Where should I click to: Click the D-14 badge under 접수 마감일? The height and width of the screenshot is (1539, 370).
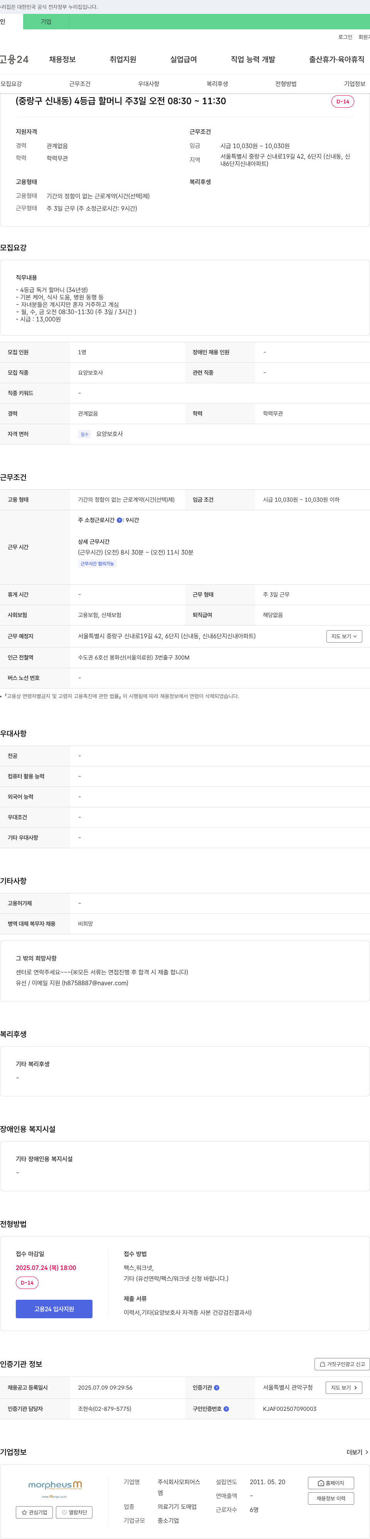pos(27,1283)
